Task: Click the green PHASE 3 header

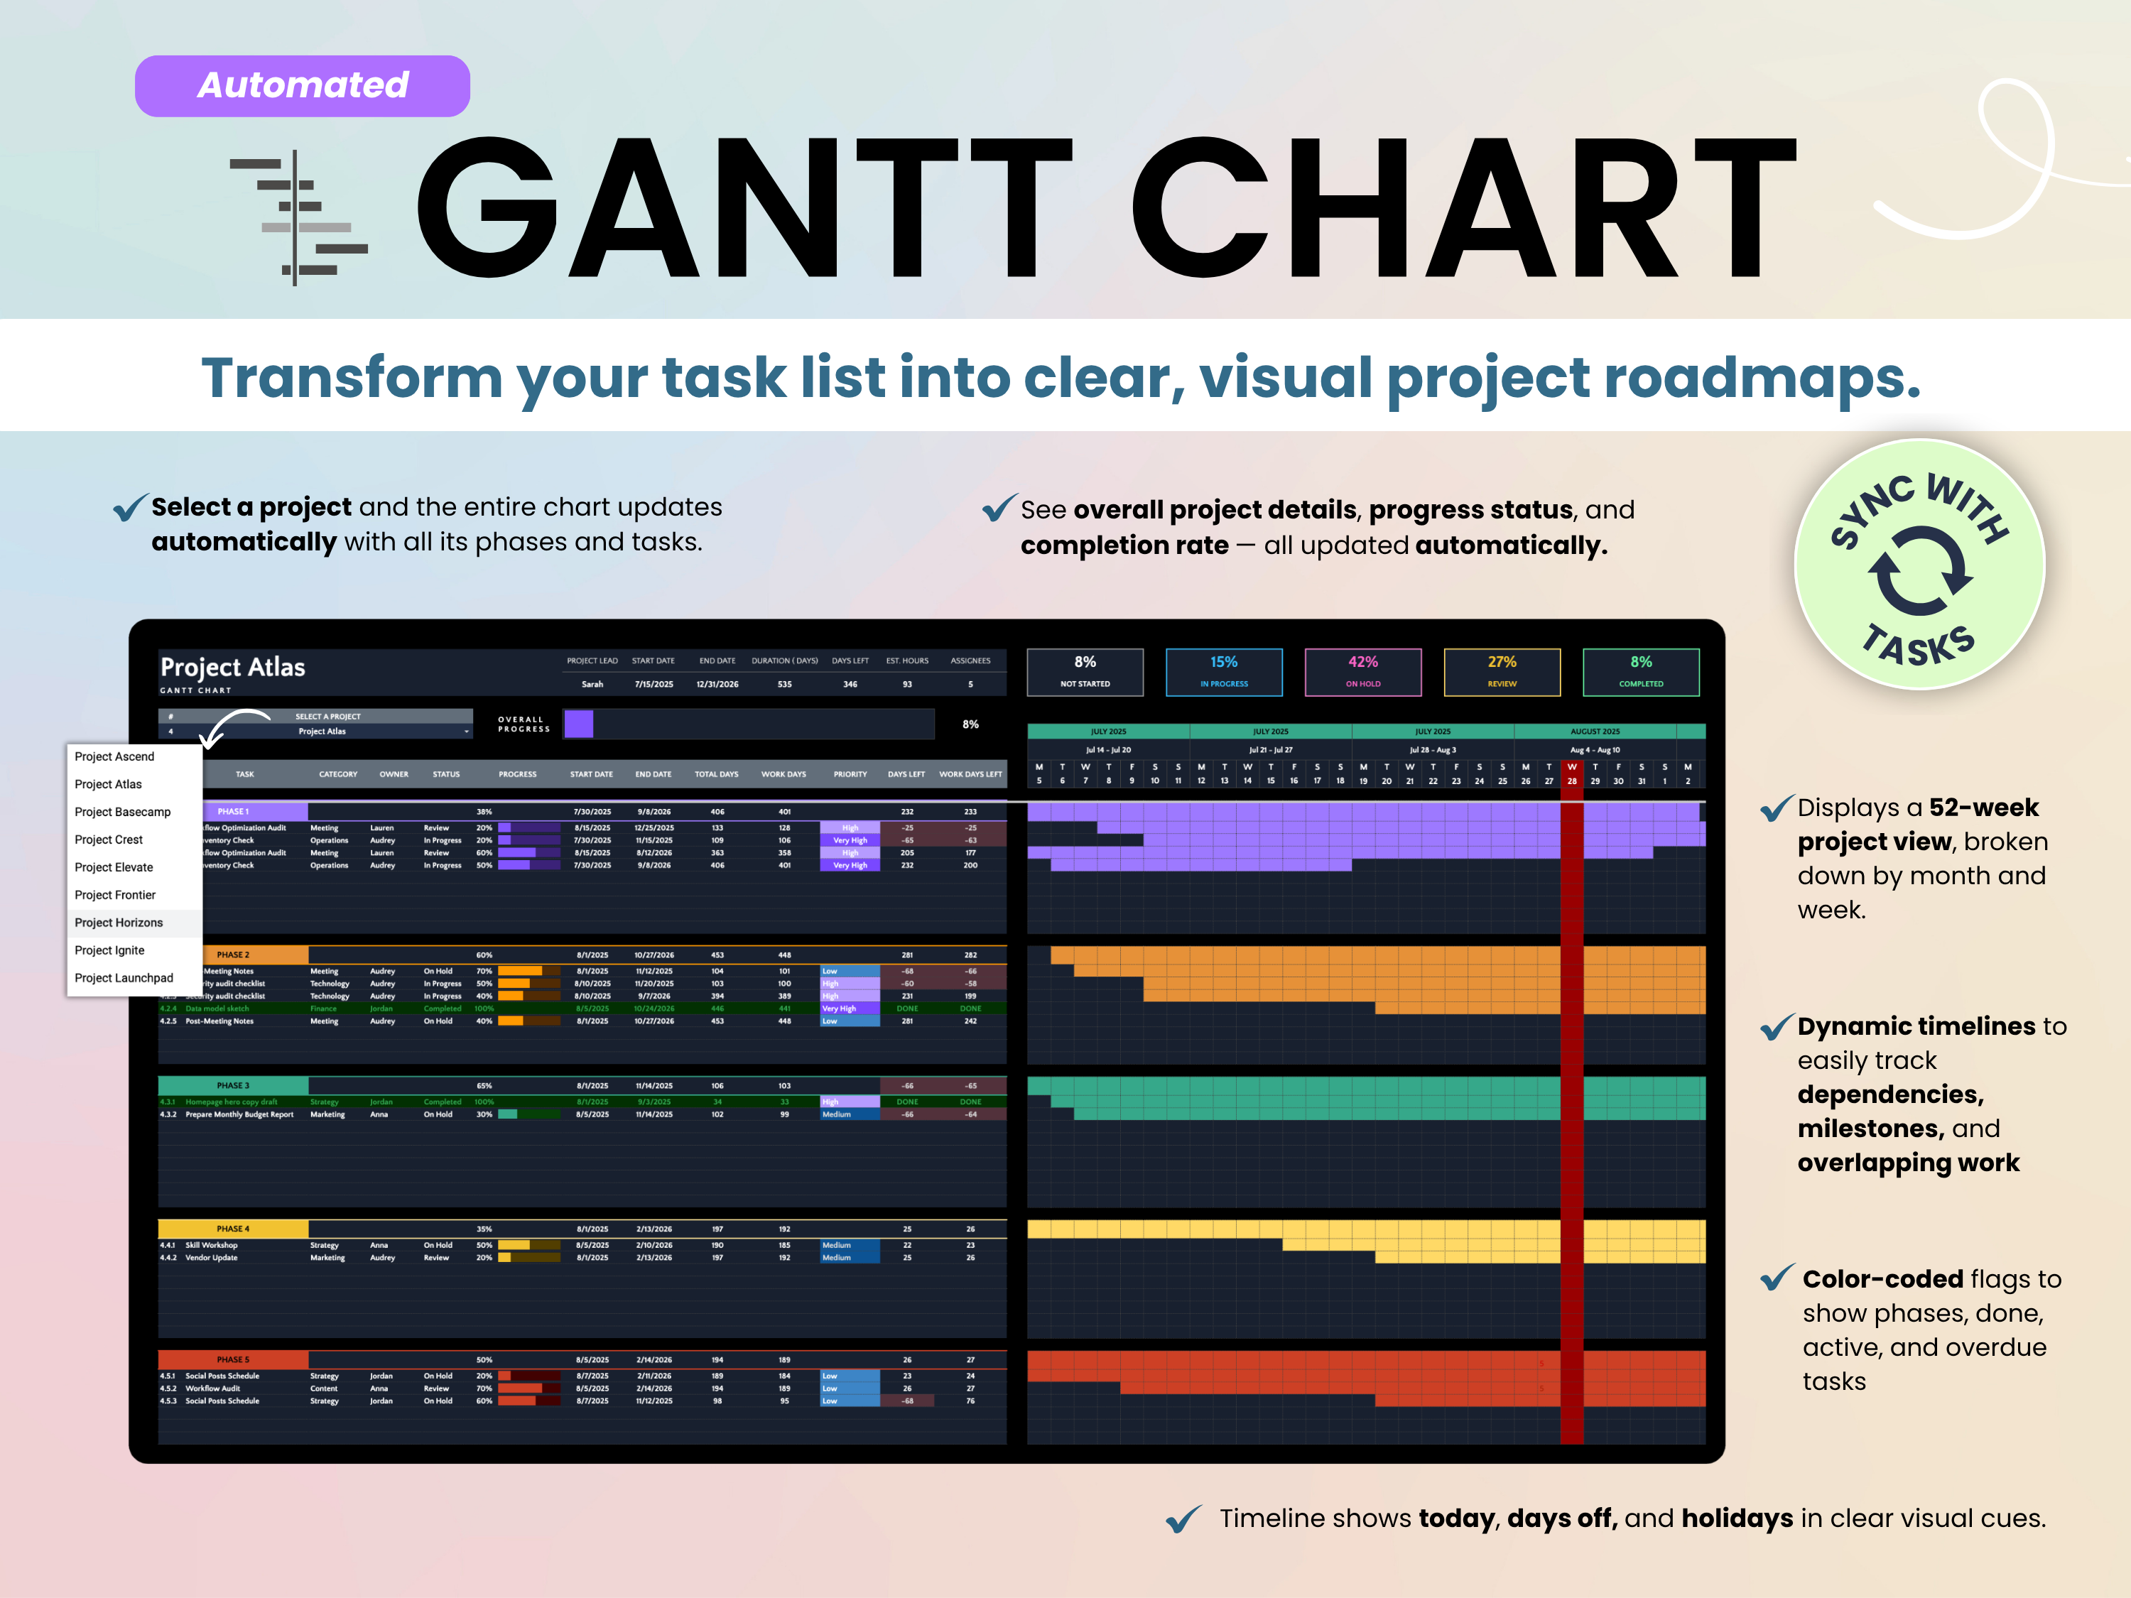Action: pos(233,1085)
